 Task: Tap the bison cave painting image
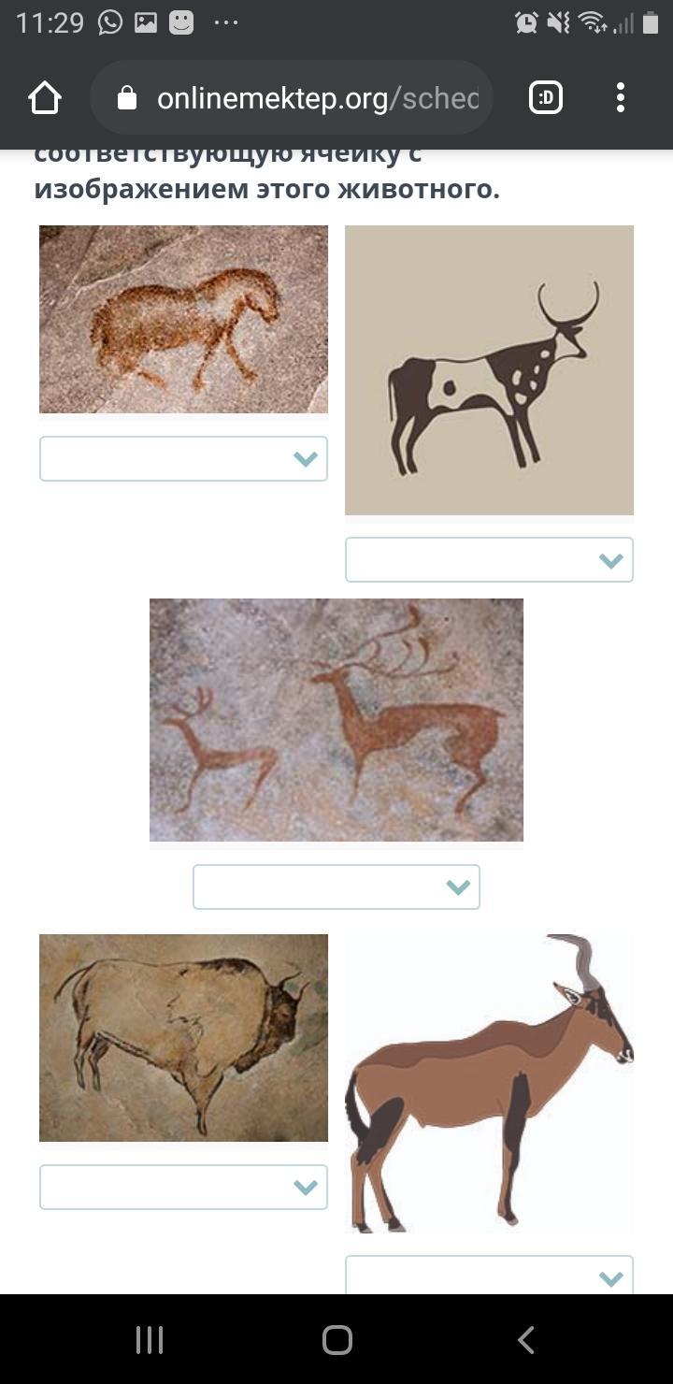click(183, 1038)
